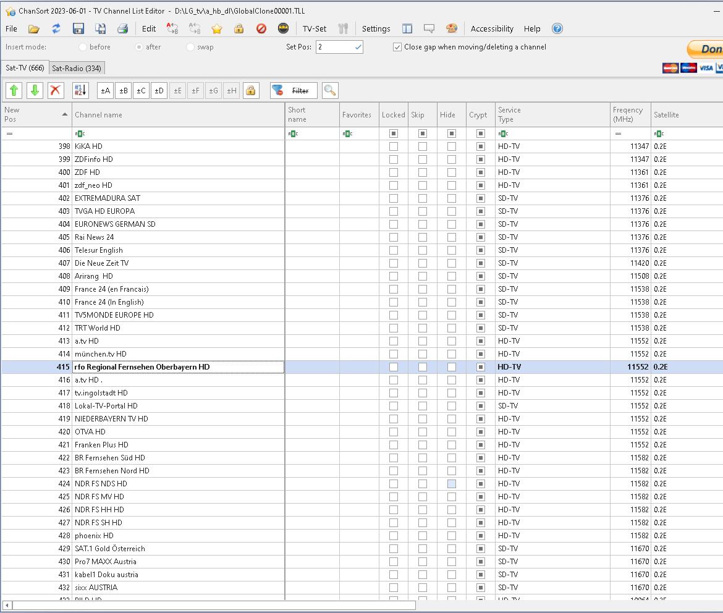The height and width of the screenshot is (613, 723).
Task: Open the TV-Set menu
Action: 314,28
